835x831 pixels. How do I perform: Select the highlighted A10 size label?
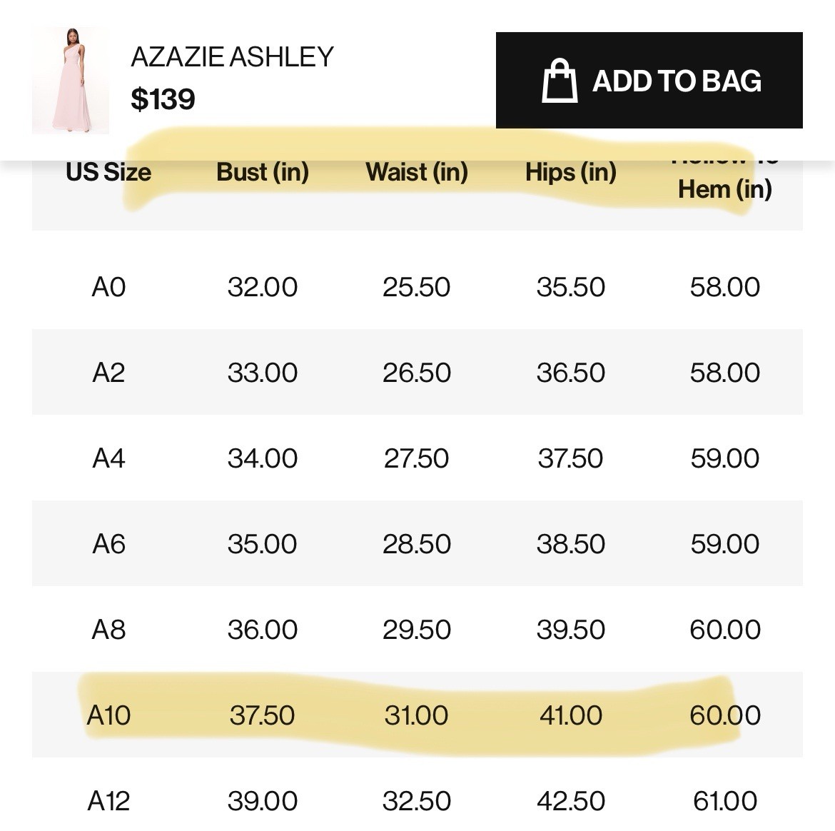(x=108, y=715)
